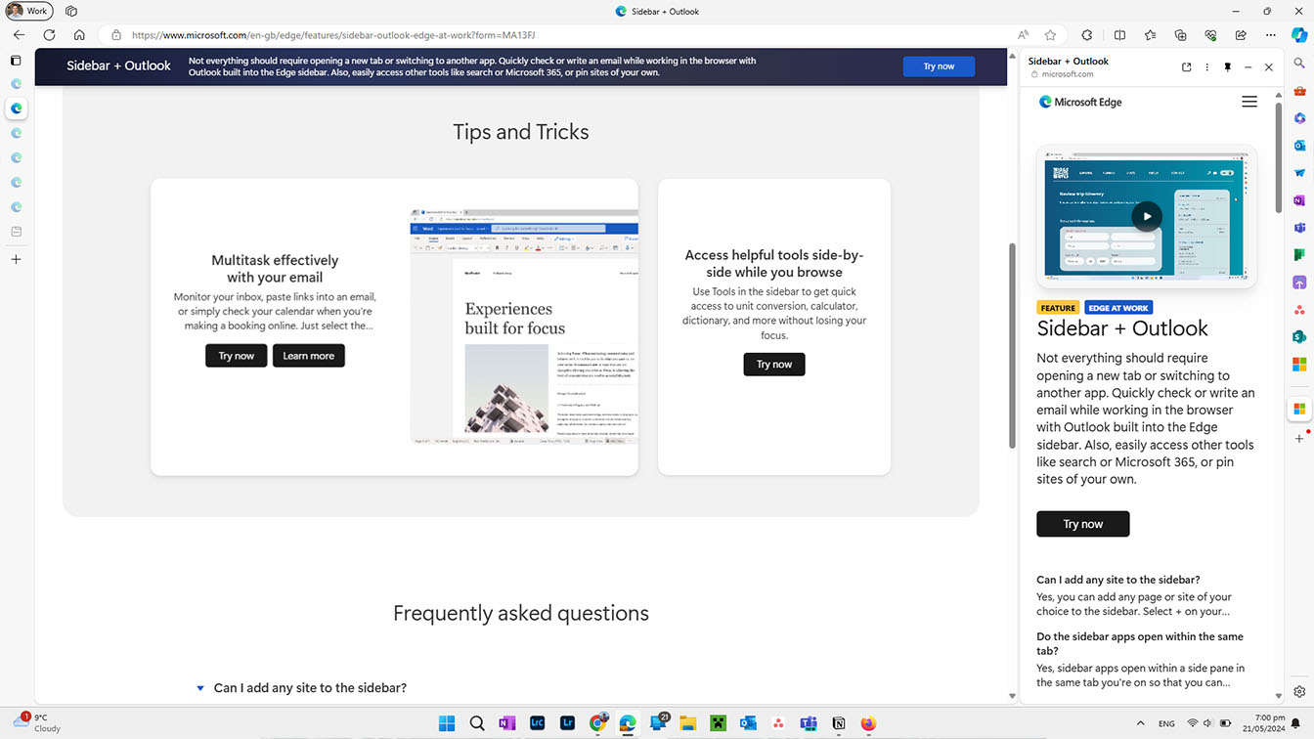Screen dimensions: 1314x739
Task: Open the Favourites list icon
Action: pos(1150,35)
